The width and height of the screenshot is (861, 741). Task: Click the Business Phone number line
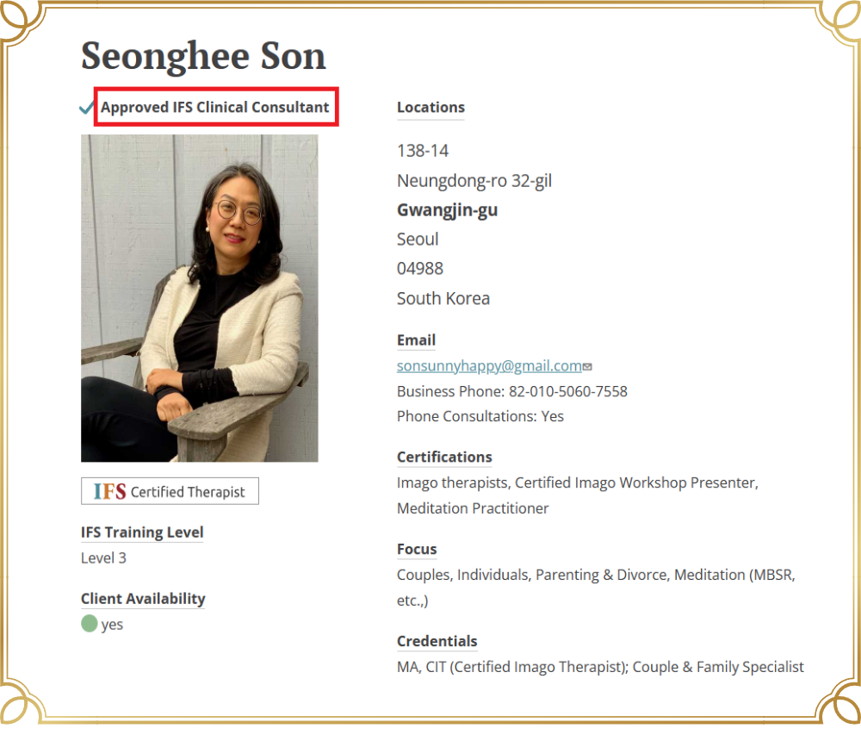point(511,391)
